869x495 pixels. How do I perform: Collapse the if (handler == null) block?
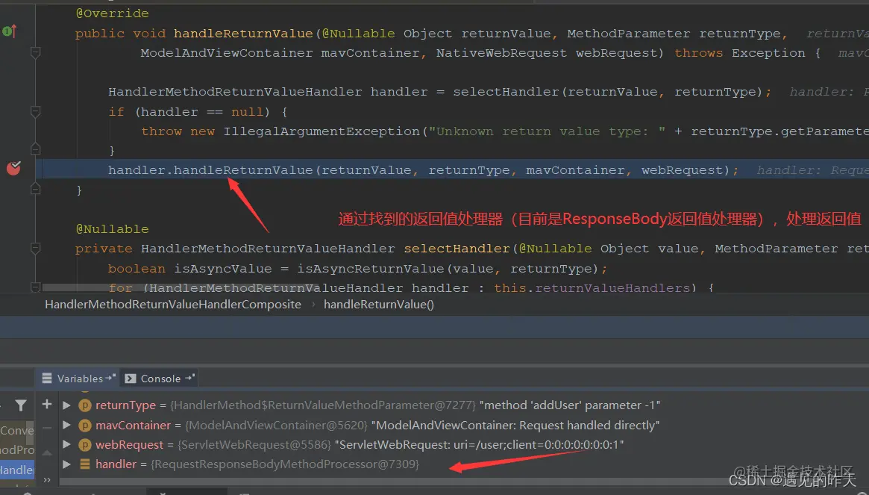[36, 112]
